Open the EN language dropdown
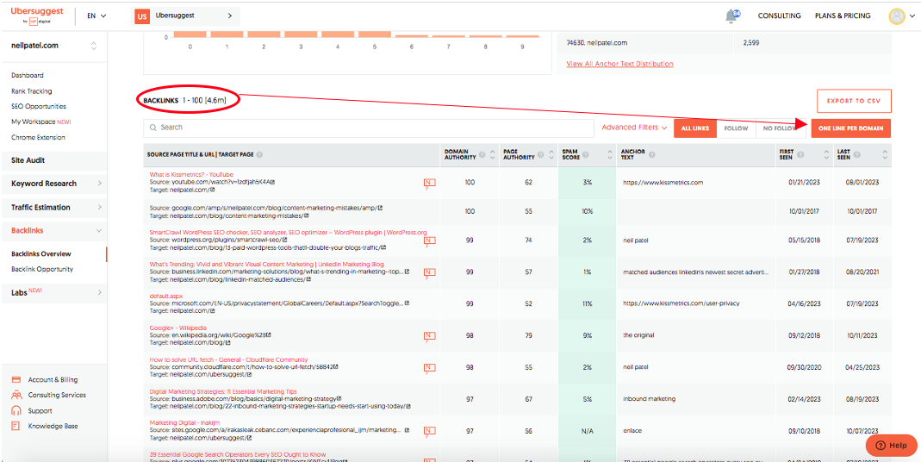Image resolution: width=921 pixels, height=462 pixels. [96, 16]
